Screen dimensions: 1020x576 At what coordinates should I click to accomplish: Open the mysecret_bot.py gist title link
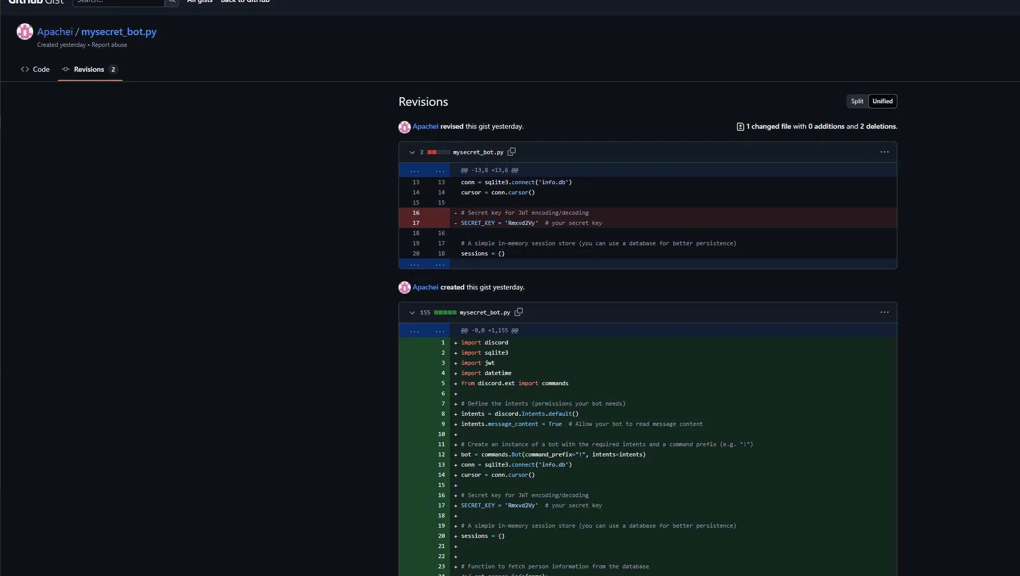pos(119,32)
